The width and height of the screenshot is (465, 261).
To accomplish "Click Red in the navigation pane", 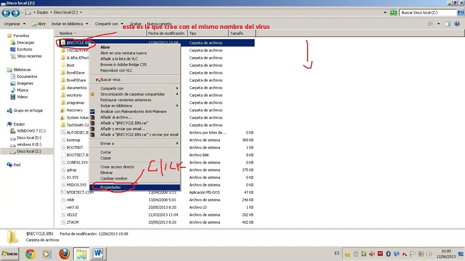I will click(x=17, y=165).
